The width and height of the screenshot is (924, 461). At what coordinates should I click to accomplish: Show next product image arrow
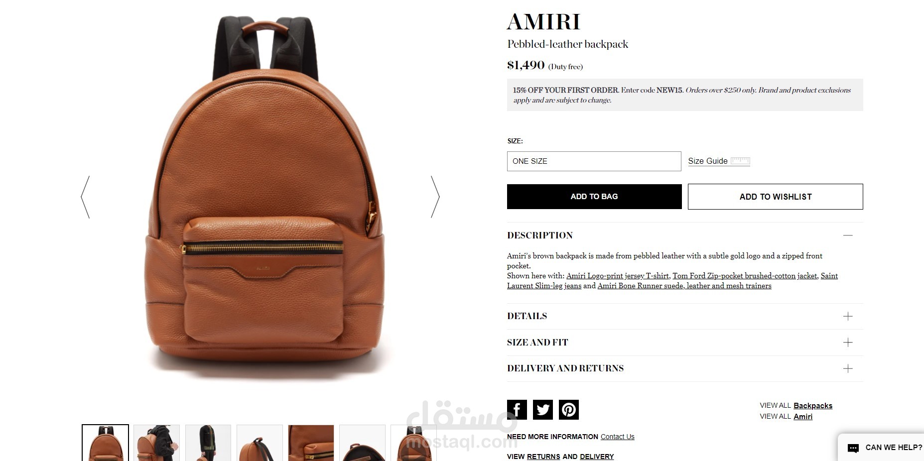(435, 197)
